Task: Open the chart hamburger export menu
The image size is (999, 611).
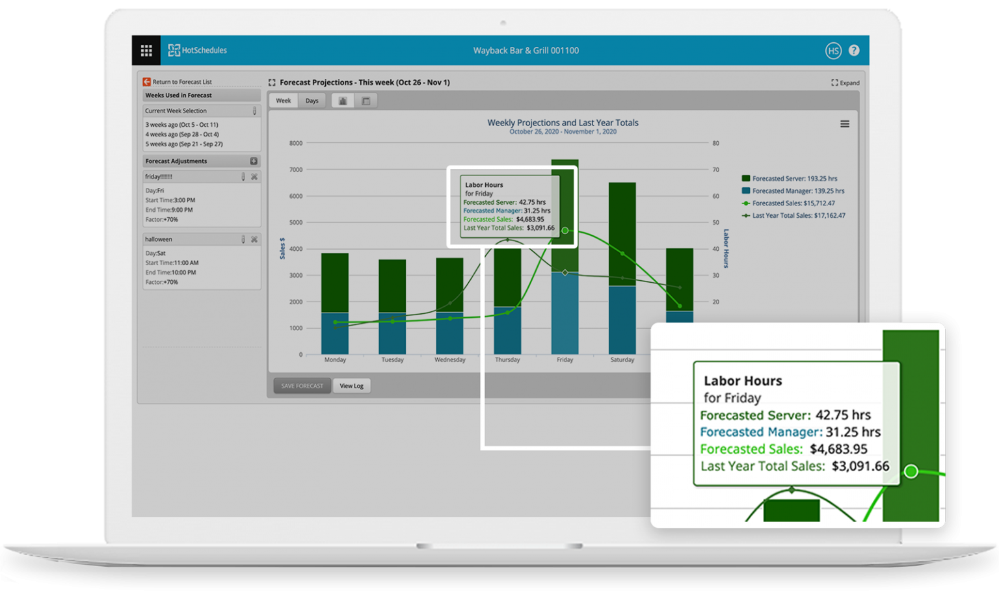Action: 845,123
